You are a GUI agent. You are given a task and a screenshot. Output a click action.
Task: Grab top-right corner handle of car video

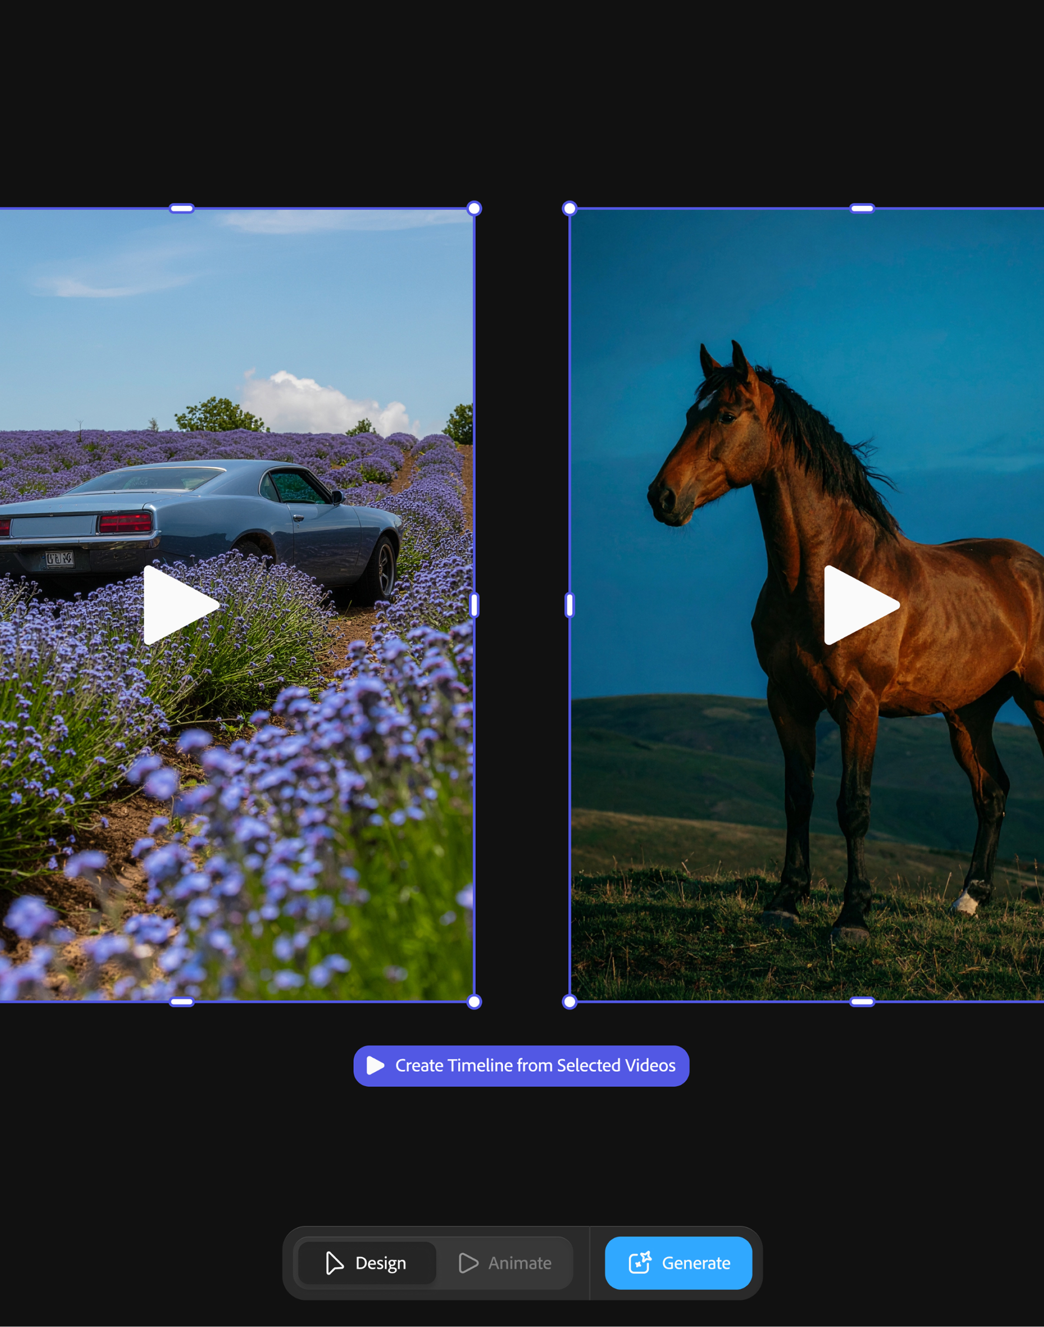click(x=474, y=209)
